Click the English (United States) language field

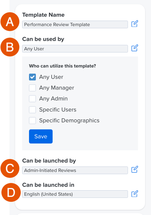(75, 194)
